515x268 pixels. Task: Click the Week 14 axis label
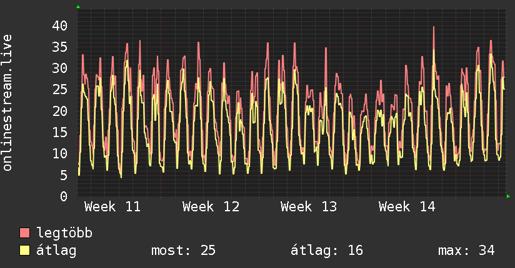[407, 207]
